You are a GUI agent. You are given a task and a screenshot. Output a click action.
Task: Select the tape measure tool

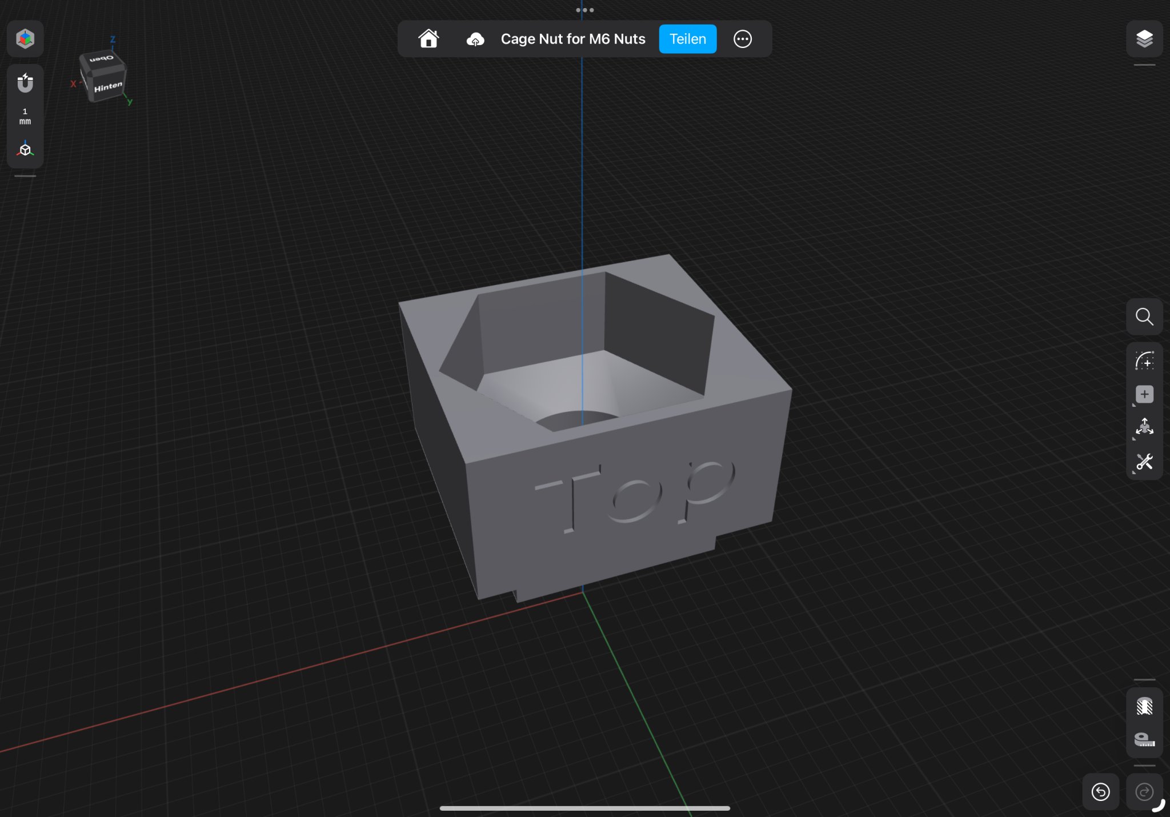(1144, 740)
